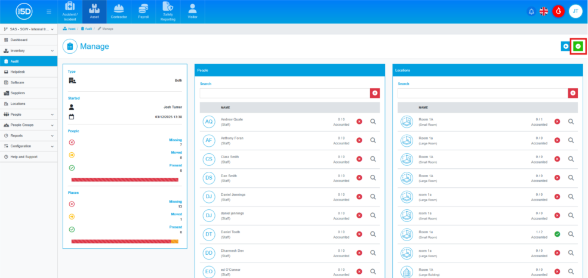Expand the Inventory sidebar menu
The height and width of the screenshot is (278, 588).
tap(29, 51)
